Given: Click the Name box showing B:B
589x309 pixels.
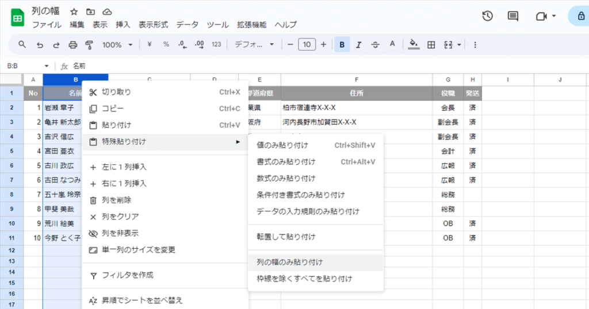Looking at the screenshot, I should click(x=27, y=66).
